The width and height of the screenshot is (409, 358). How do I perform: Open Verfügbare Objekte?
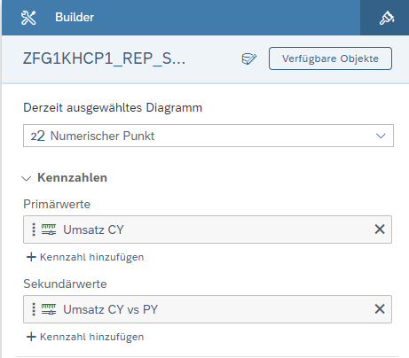click(x=330, y=58)
